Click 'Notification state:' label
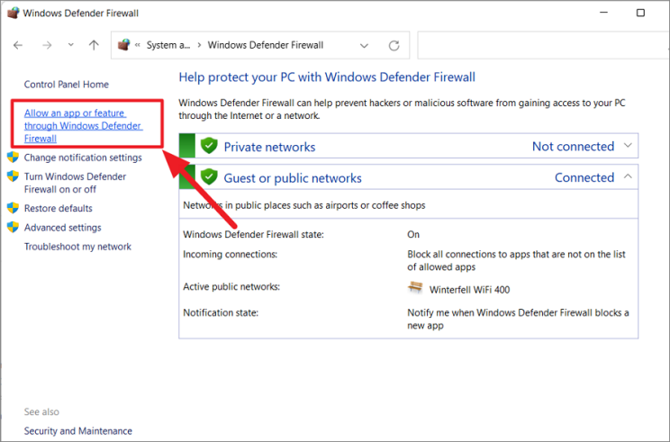 pyautogui.click(x=221, y=313)
